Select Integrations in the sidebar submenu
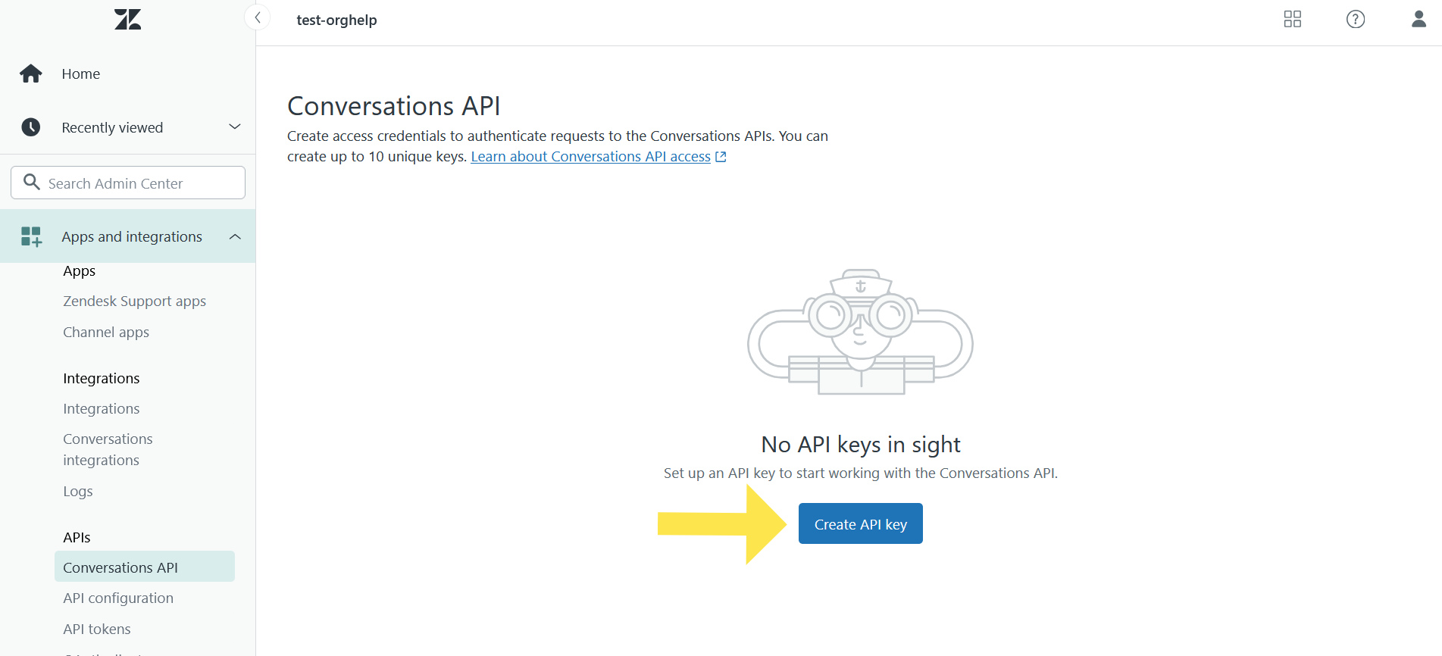Screen dimensions: 1442x656 (x=102, y=409)
